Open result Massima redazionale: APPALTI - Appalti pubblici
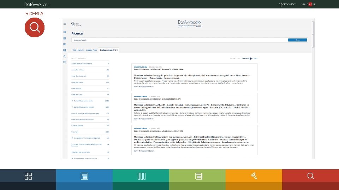339x190 pixels. [192, 108]
